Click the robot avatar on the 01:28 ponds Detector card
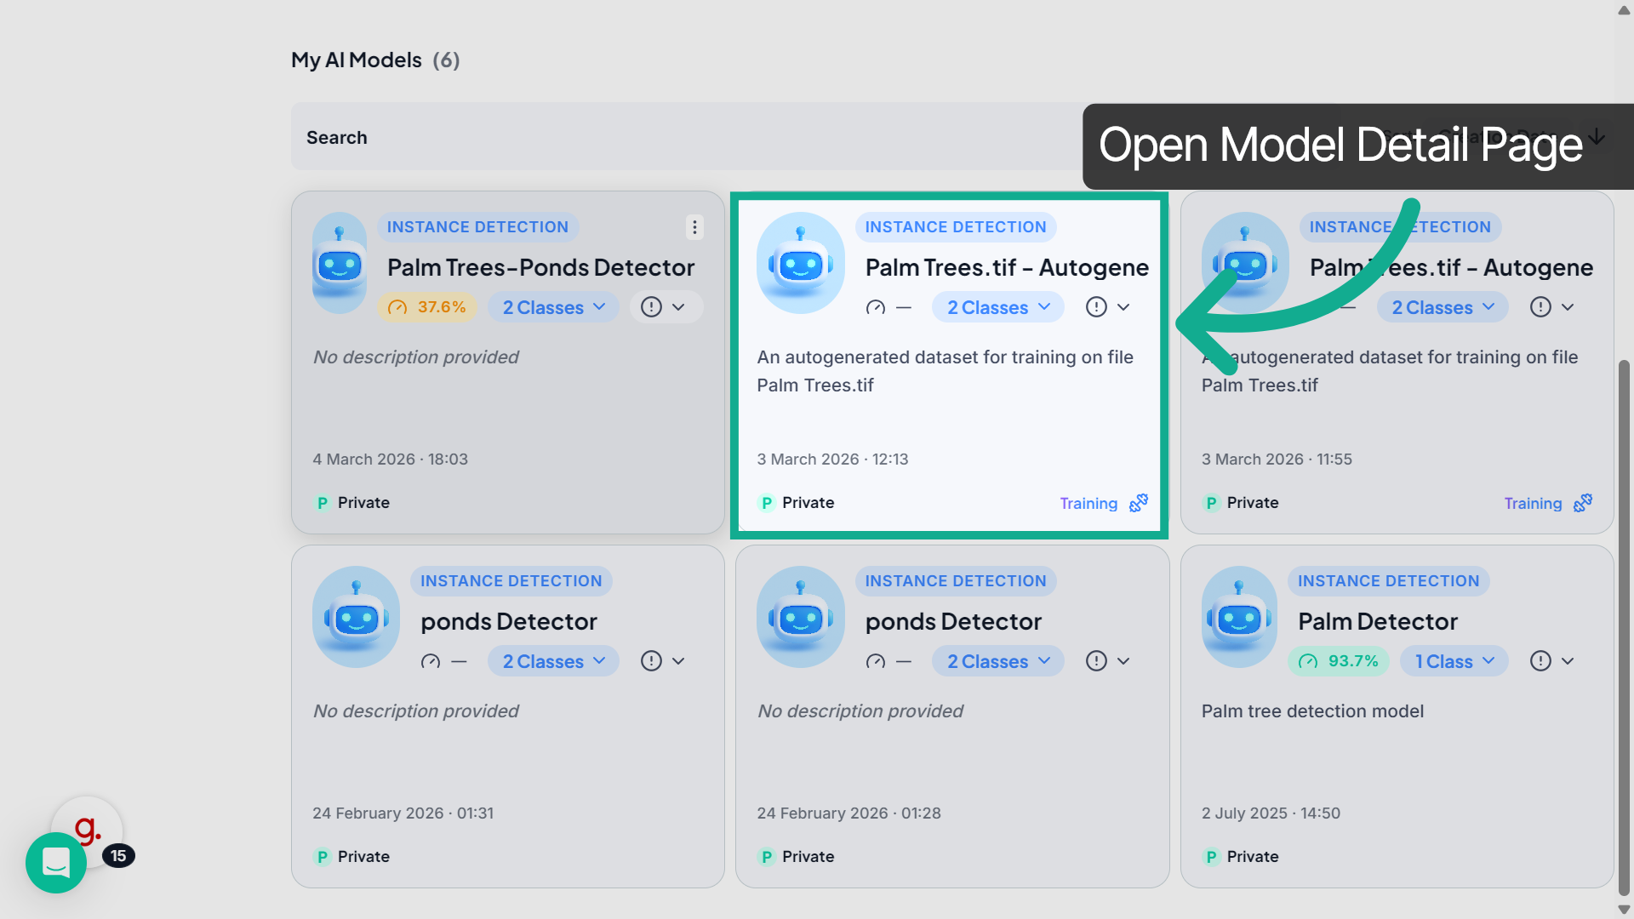1634x919 pixels. [801, 617]
